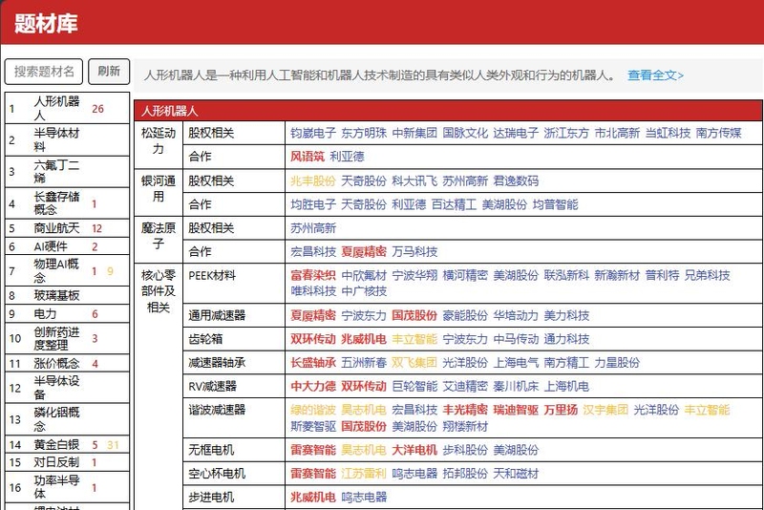Screen dimensions: 764x510
Task: Open stock 秦川机床
Action: coord(516,387)
